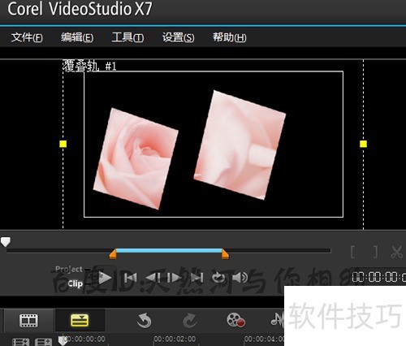This screenshot has height=346, width=406.
Task: Jump to end of clip
Action: click(x=197, y=278)
